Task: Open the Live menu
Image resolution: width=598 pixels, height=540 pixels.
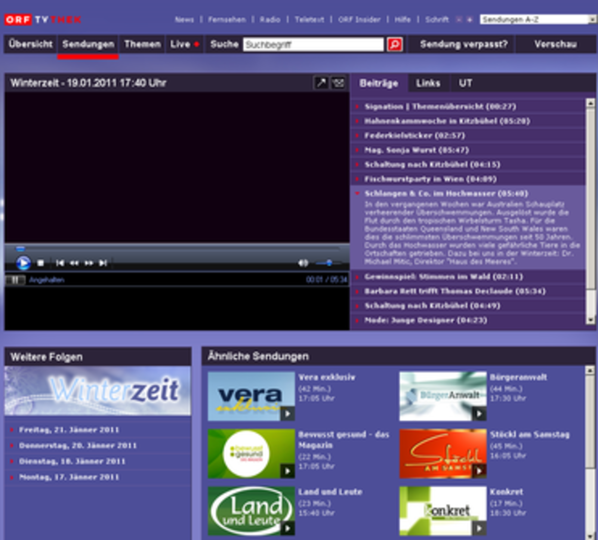Action: 185,44
